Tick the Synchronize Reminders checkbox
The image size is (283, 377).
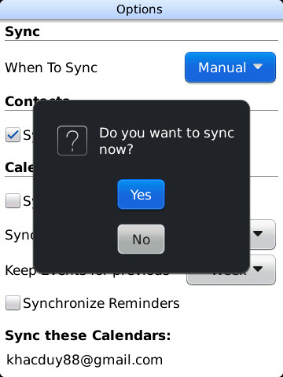click(x=13, y=303)
